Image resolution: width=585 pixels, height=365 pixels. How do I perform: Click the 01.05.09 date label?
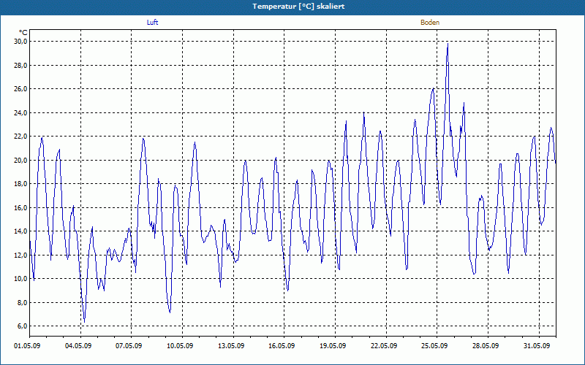(27, 346)
